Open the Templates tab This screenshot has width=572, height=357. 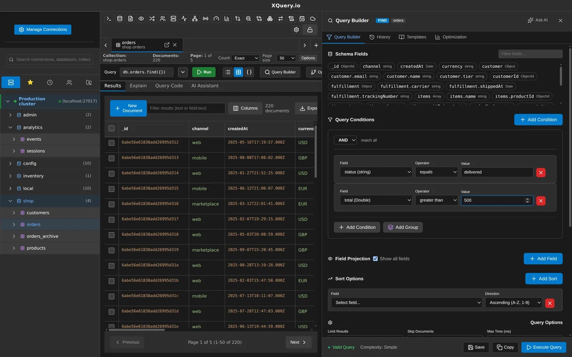tap(413, 37)
